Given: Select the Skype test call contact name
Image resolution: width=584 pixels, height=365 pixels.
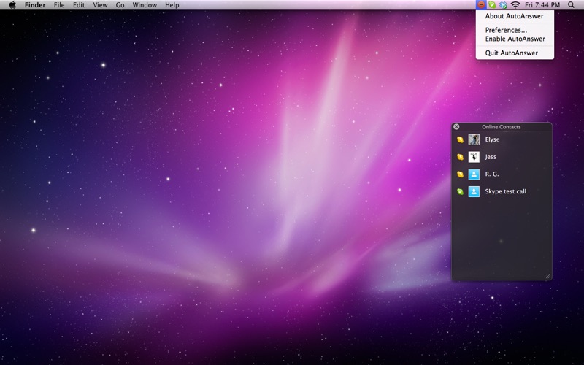Looking at the screenshot, I should tap(505, 192).
